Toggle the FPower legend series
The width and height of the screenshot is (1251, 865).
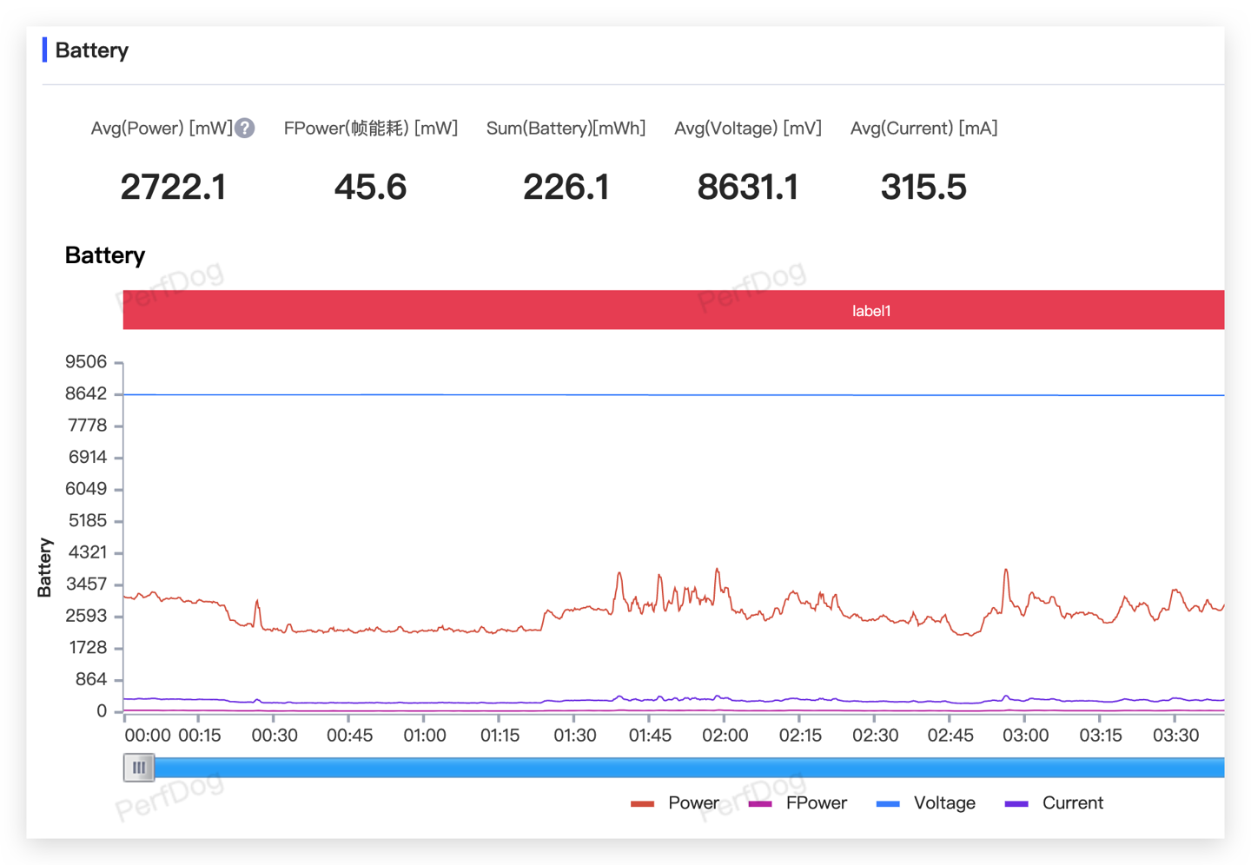click(798, 803)
